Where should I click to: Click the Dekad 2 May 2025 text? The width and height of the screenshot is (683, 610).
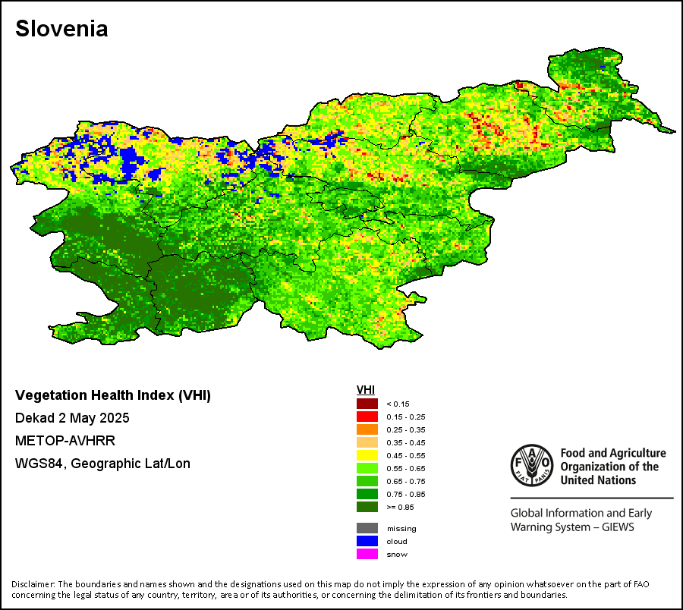click(72, 418)
